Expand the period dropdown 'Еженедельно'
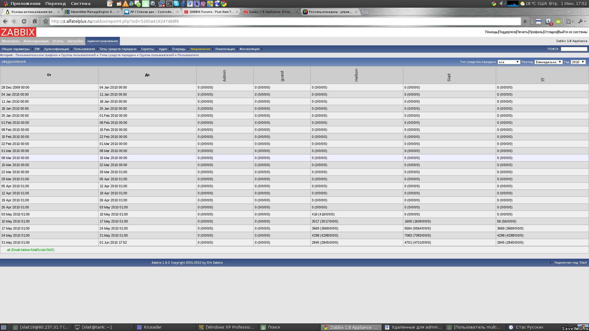The width and height of the screenshot is (589, 331). [x=548, y=62]
